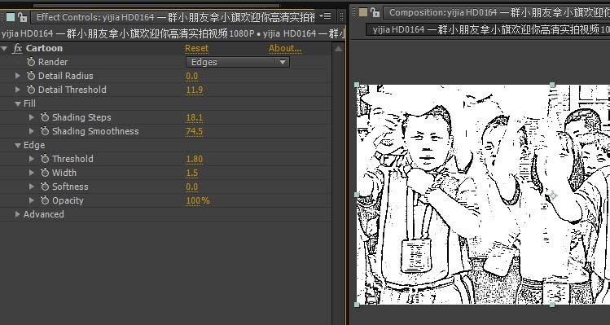
Task: Open About info for Cartoon effect
Action: [285, 48]
